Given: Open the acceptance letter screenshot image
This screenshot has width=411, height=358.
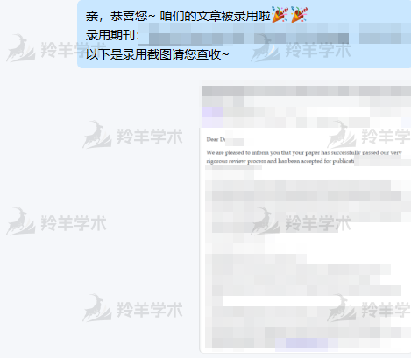Looking at the screenshot, I should [305, 217].
